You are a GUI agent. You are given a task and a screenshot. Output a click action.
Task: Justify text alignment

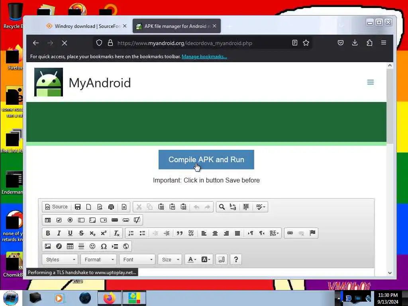pos(237,233)
